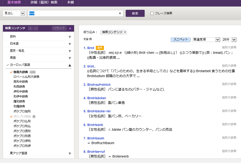Collapse the ヨーロッパ言語 category arrow
The image size is (241, 163).
[70, 65]
